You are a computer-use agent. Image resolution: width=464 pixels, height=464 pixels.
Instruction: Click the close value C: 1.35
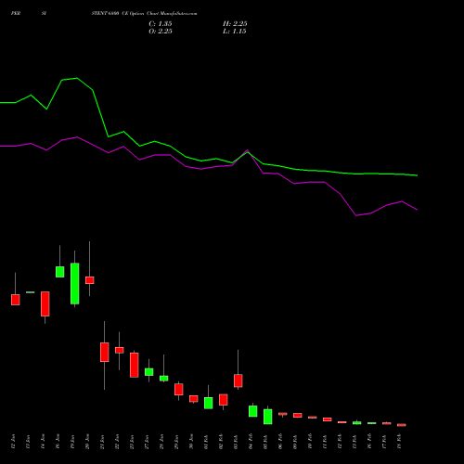[161, 24]
